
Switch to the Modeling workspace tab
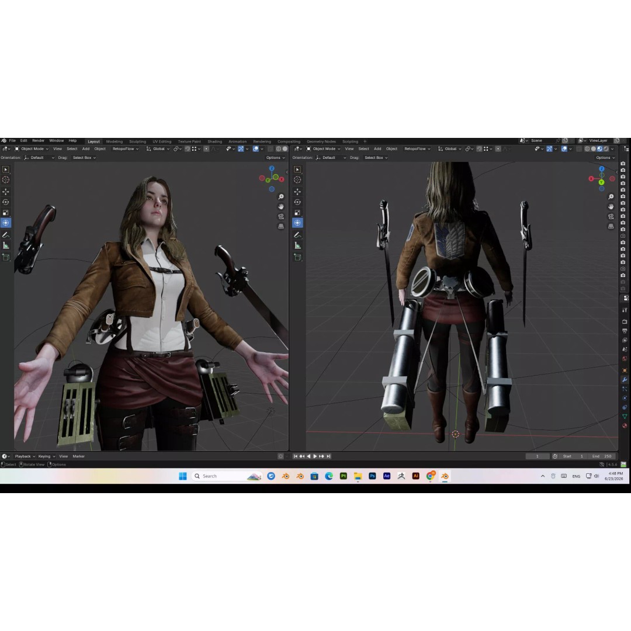click(x=115, y=141)
